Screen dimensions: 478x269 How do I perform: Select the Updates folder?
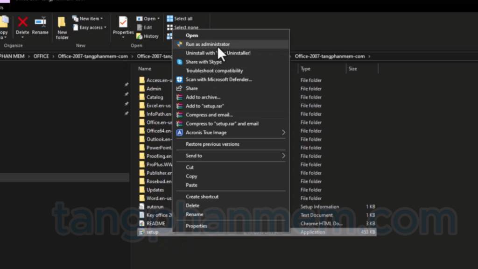pos(155,190)
